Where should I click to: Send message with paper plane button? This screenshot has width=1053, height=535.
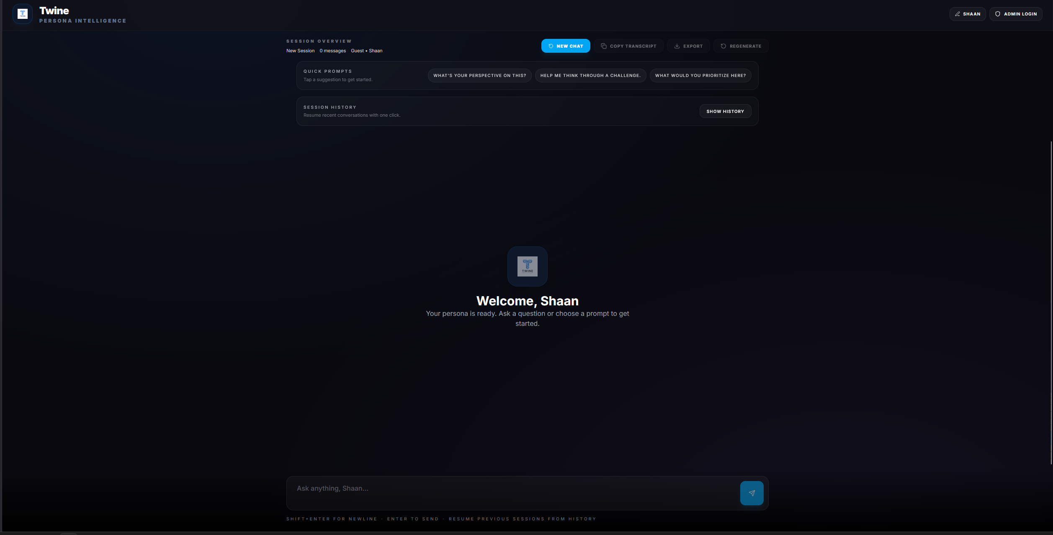coord(752,493)
